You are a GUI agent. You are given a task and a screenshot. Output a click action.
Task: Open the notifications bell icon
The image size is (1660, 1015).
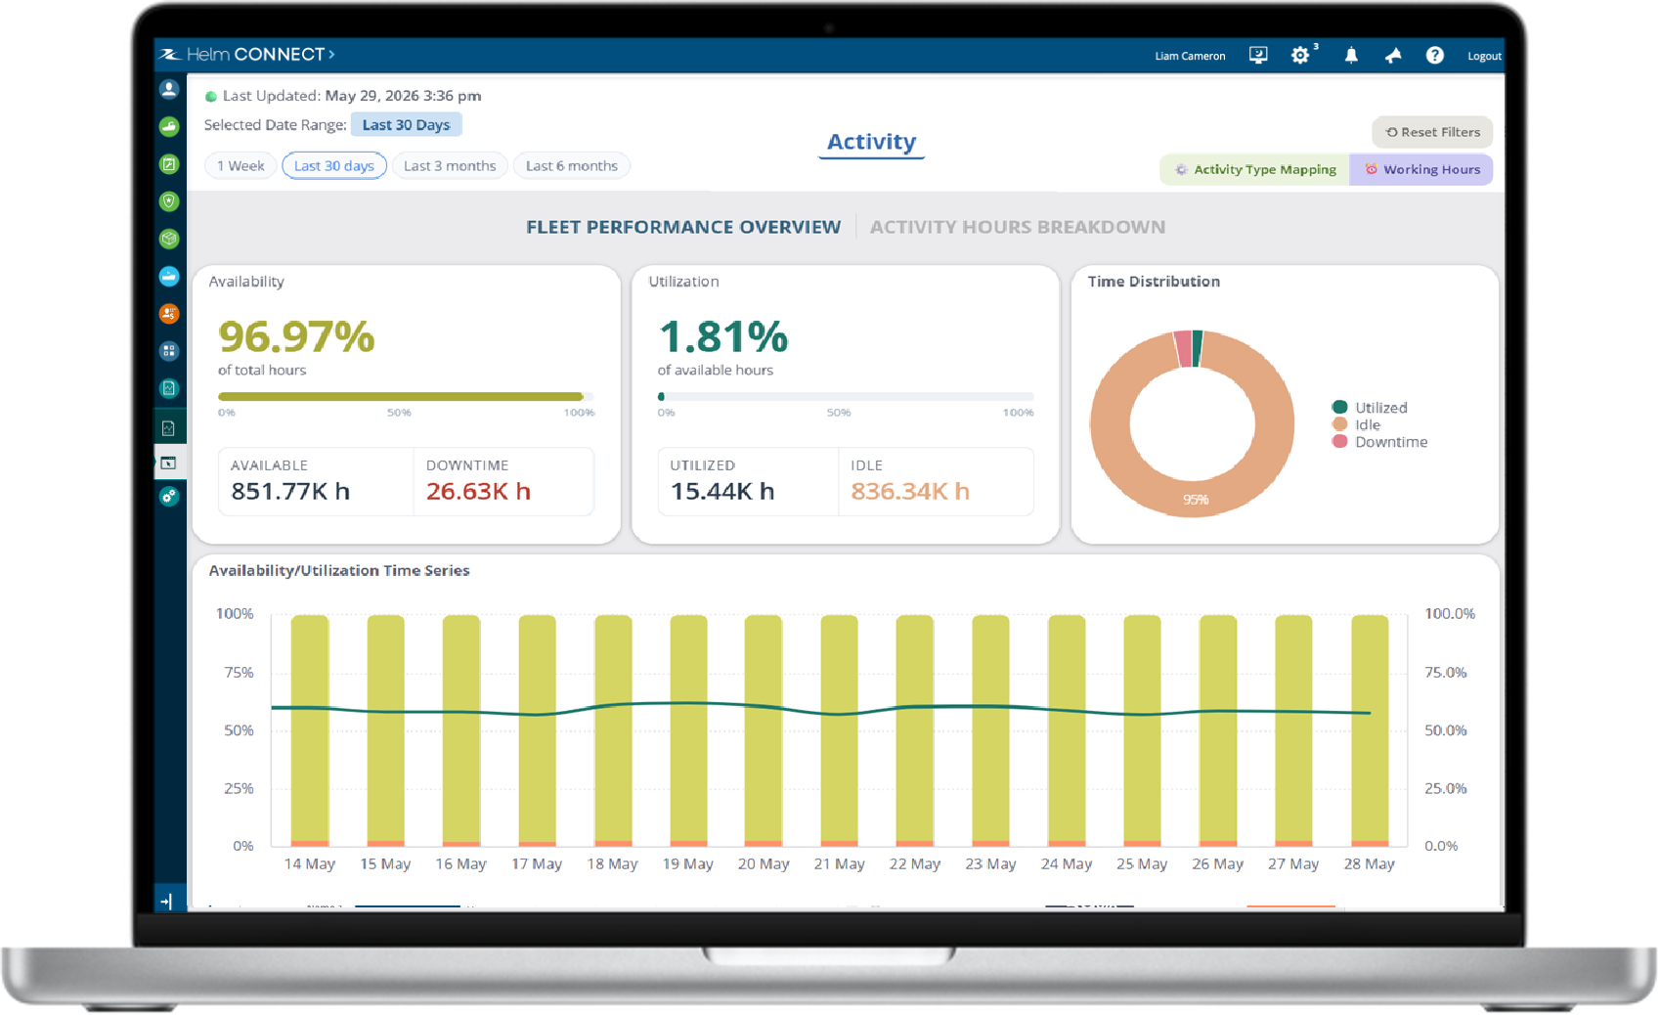coord(1350,56)
